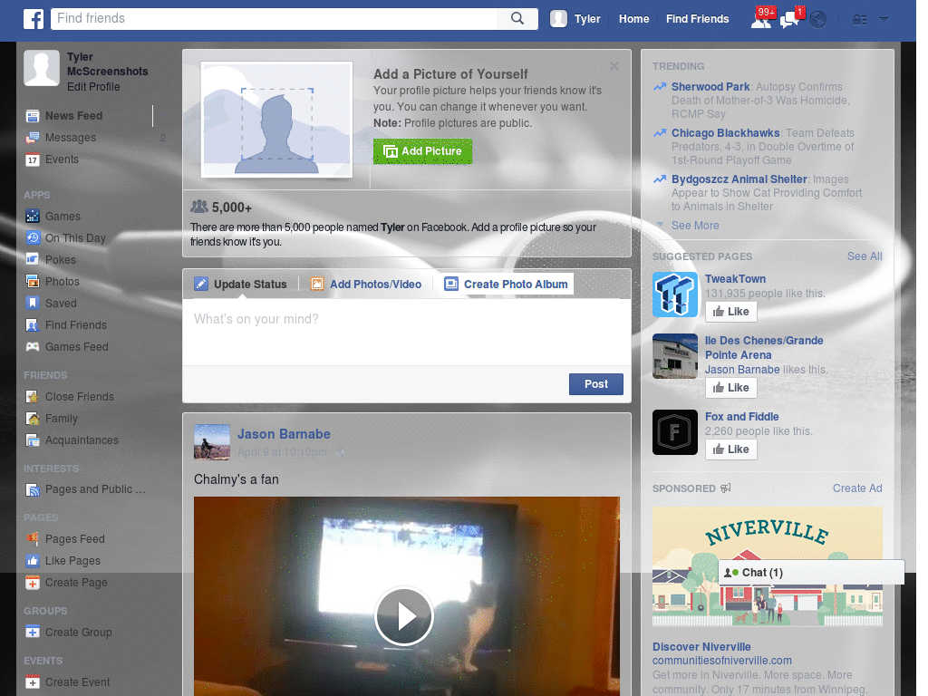This screenshot has height=696, width=928.
Task: Dismiss Add a Picture of Yourself card
Action: pos(614,66)
